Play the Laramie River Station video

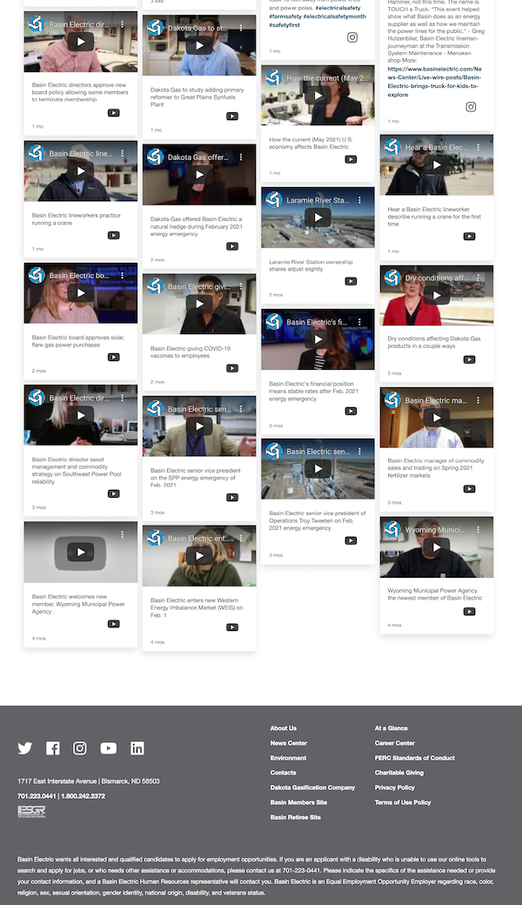(x=318, y=218)
